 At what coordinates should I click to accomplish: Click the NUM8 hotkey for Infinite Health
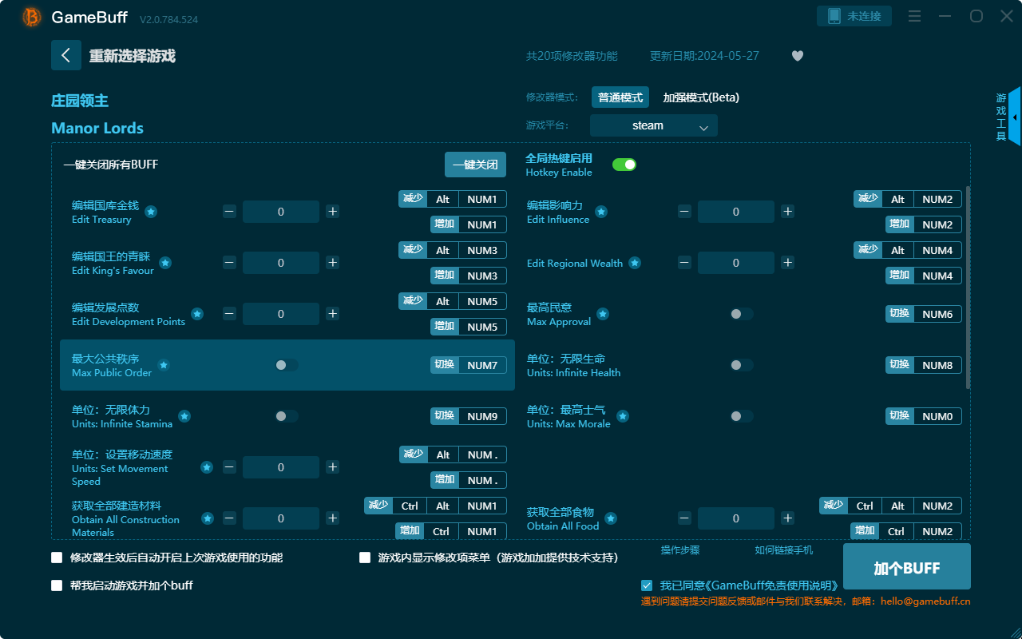click(937, 365)
